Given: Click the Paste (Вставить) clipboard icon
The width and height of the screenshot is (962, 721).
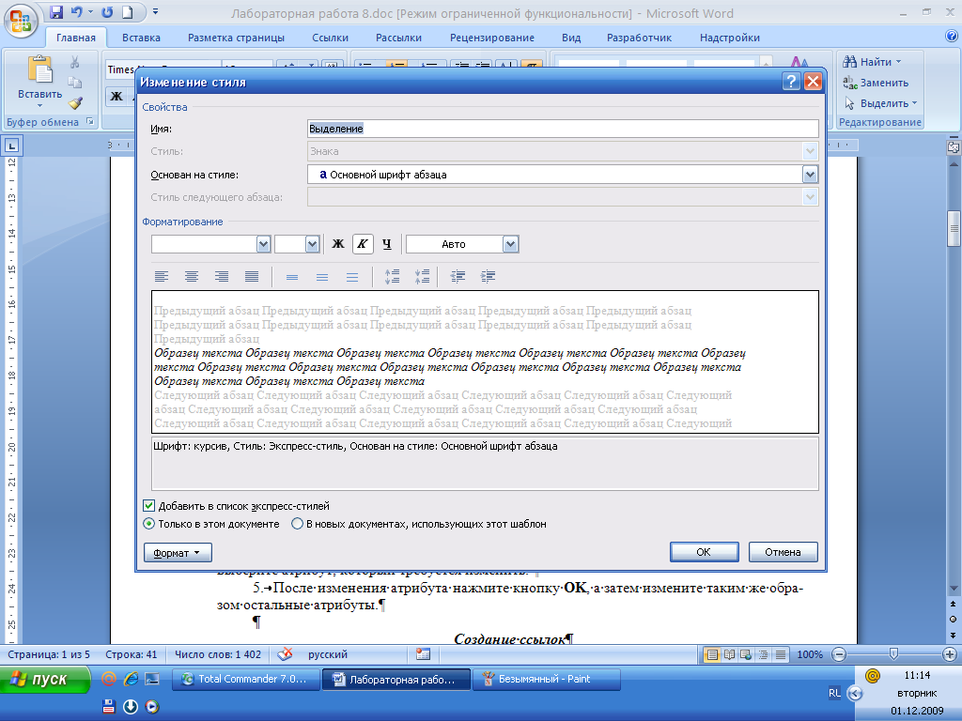Looking at the screenshot, I should point(39,69).
